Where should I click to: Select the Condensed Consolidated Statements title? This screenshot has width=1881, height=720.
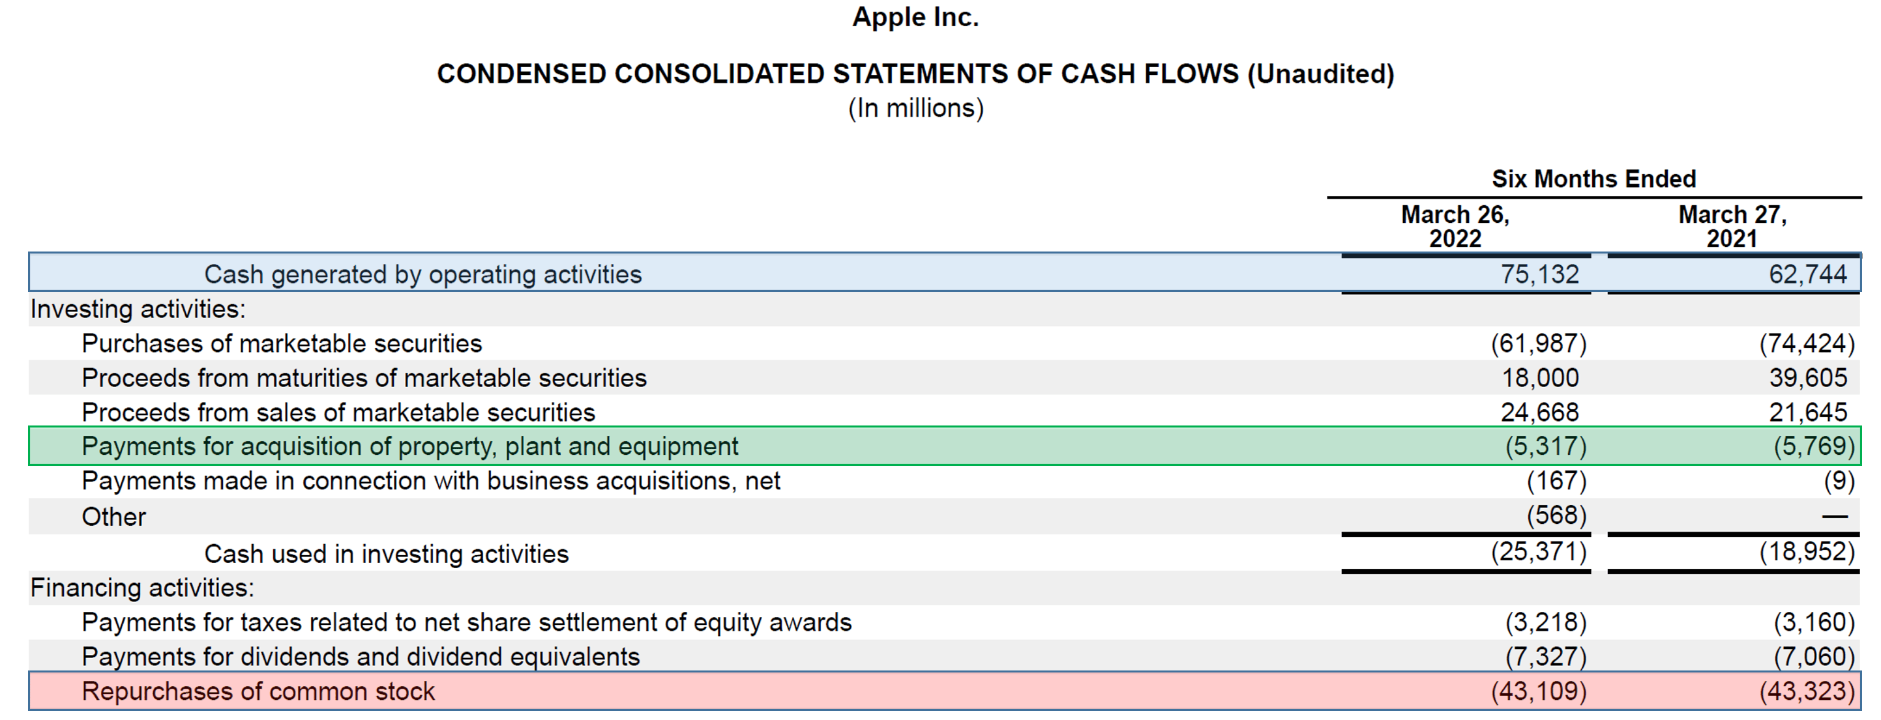click(915, 74)
